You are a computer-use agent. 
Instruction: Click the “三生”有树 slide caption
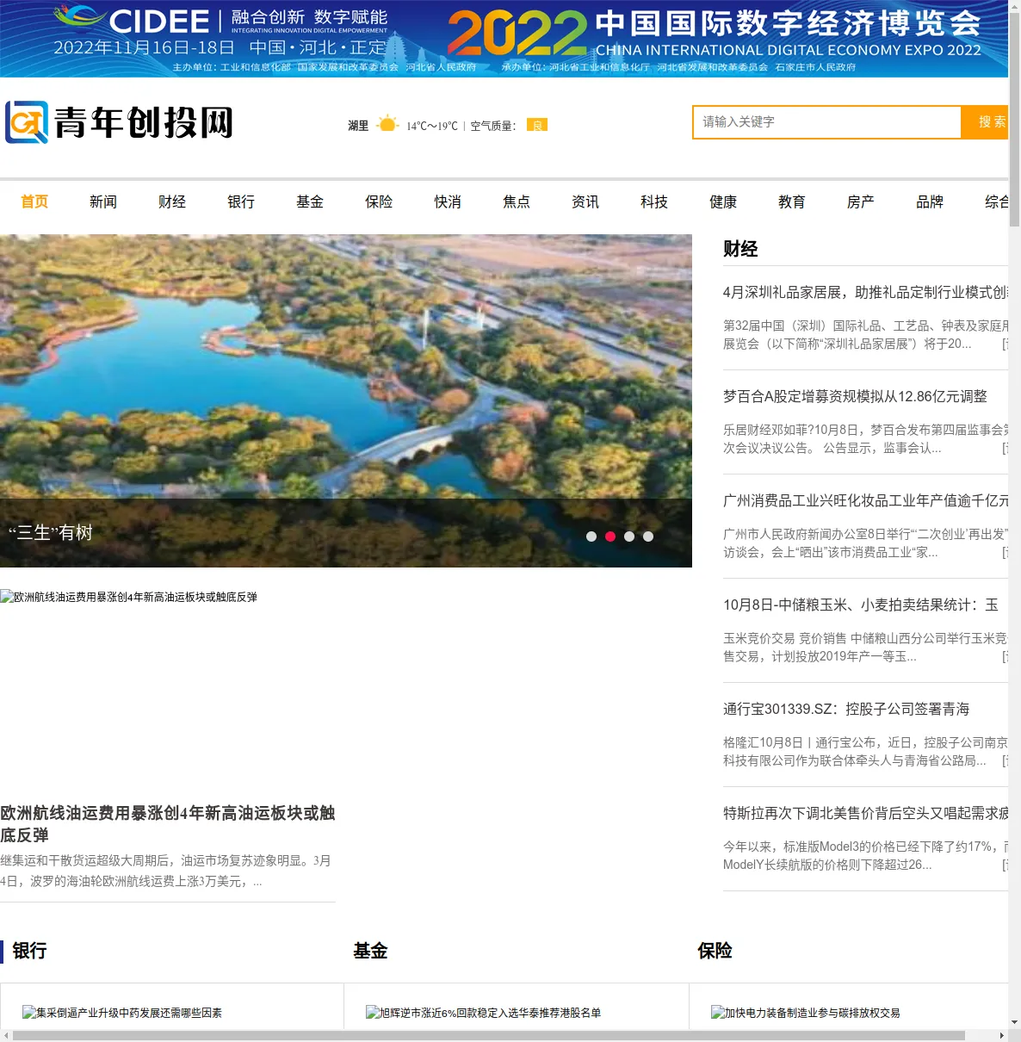pos(51,533)
